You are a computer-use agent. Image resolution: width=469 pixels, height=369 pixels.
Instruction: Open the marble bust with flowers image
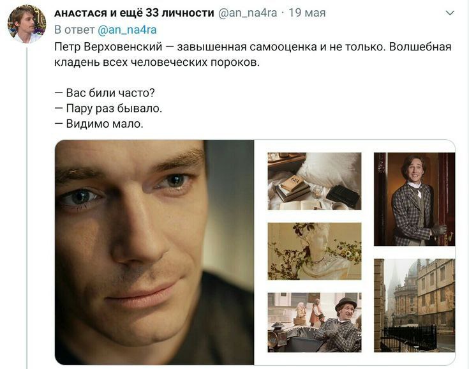click(x=315, y=252)
